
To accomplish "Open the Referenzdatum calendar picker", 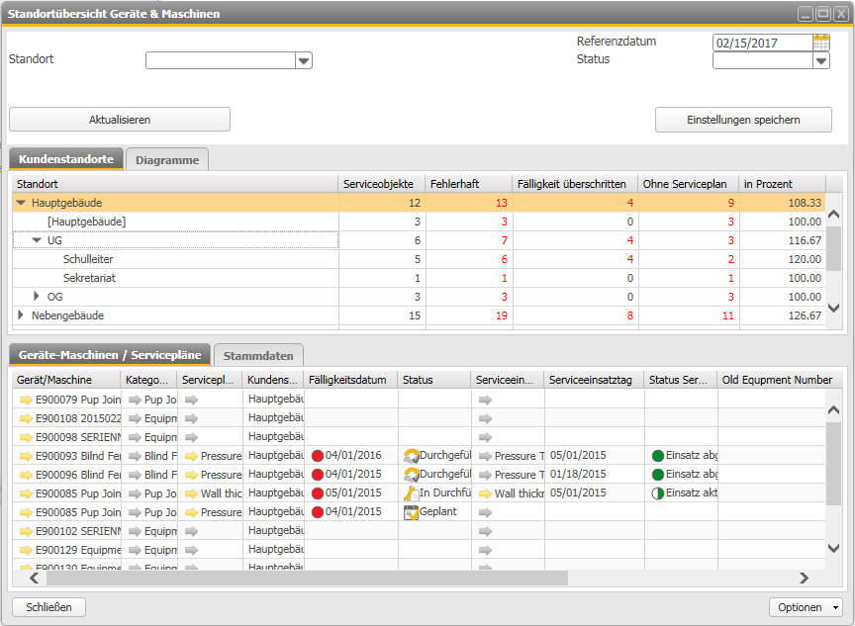I will click(820, 43).
